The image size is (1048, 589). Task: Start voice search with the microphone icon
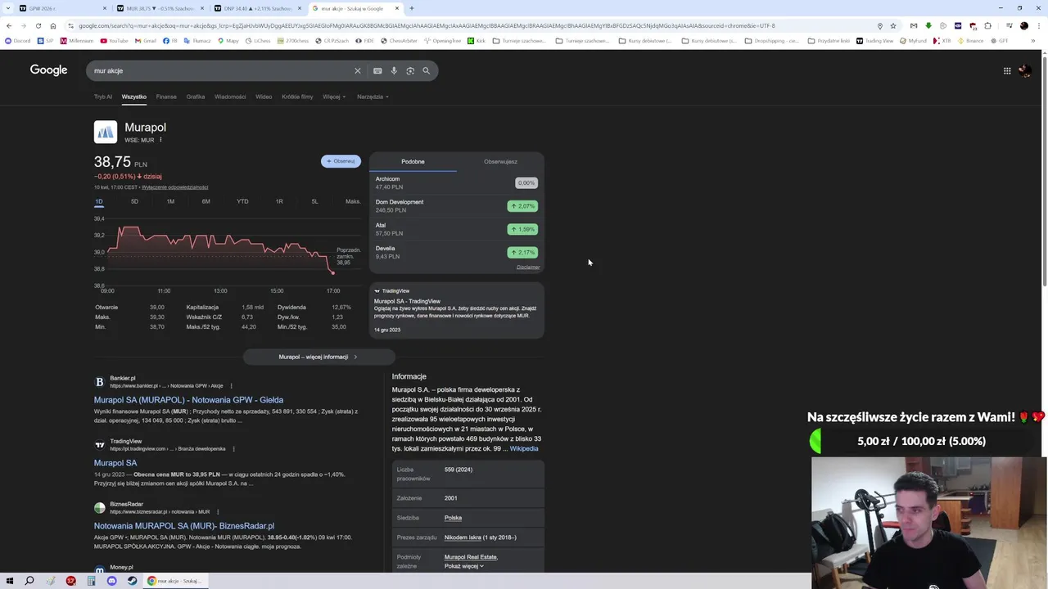tap(394, 71)
